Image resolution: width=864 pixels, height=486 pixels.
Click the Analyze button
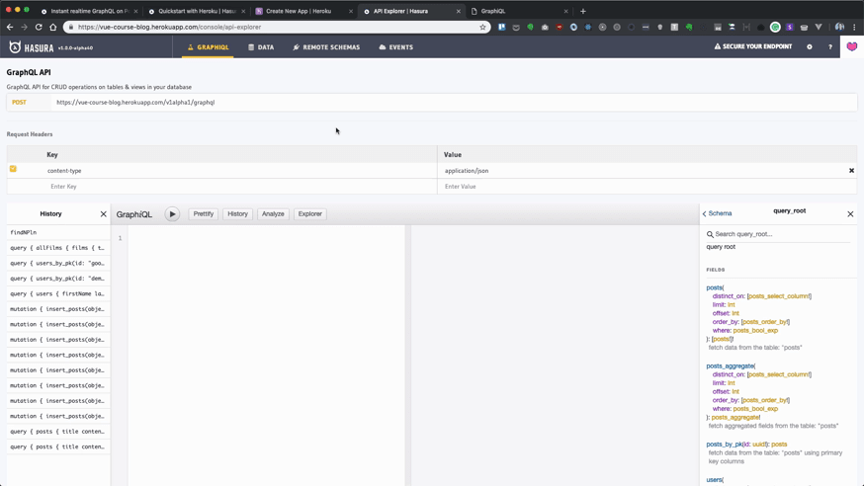273,214
